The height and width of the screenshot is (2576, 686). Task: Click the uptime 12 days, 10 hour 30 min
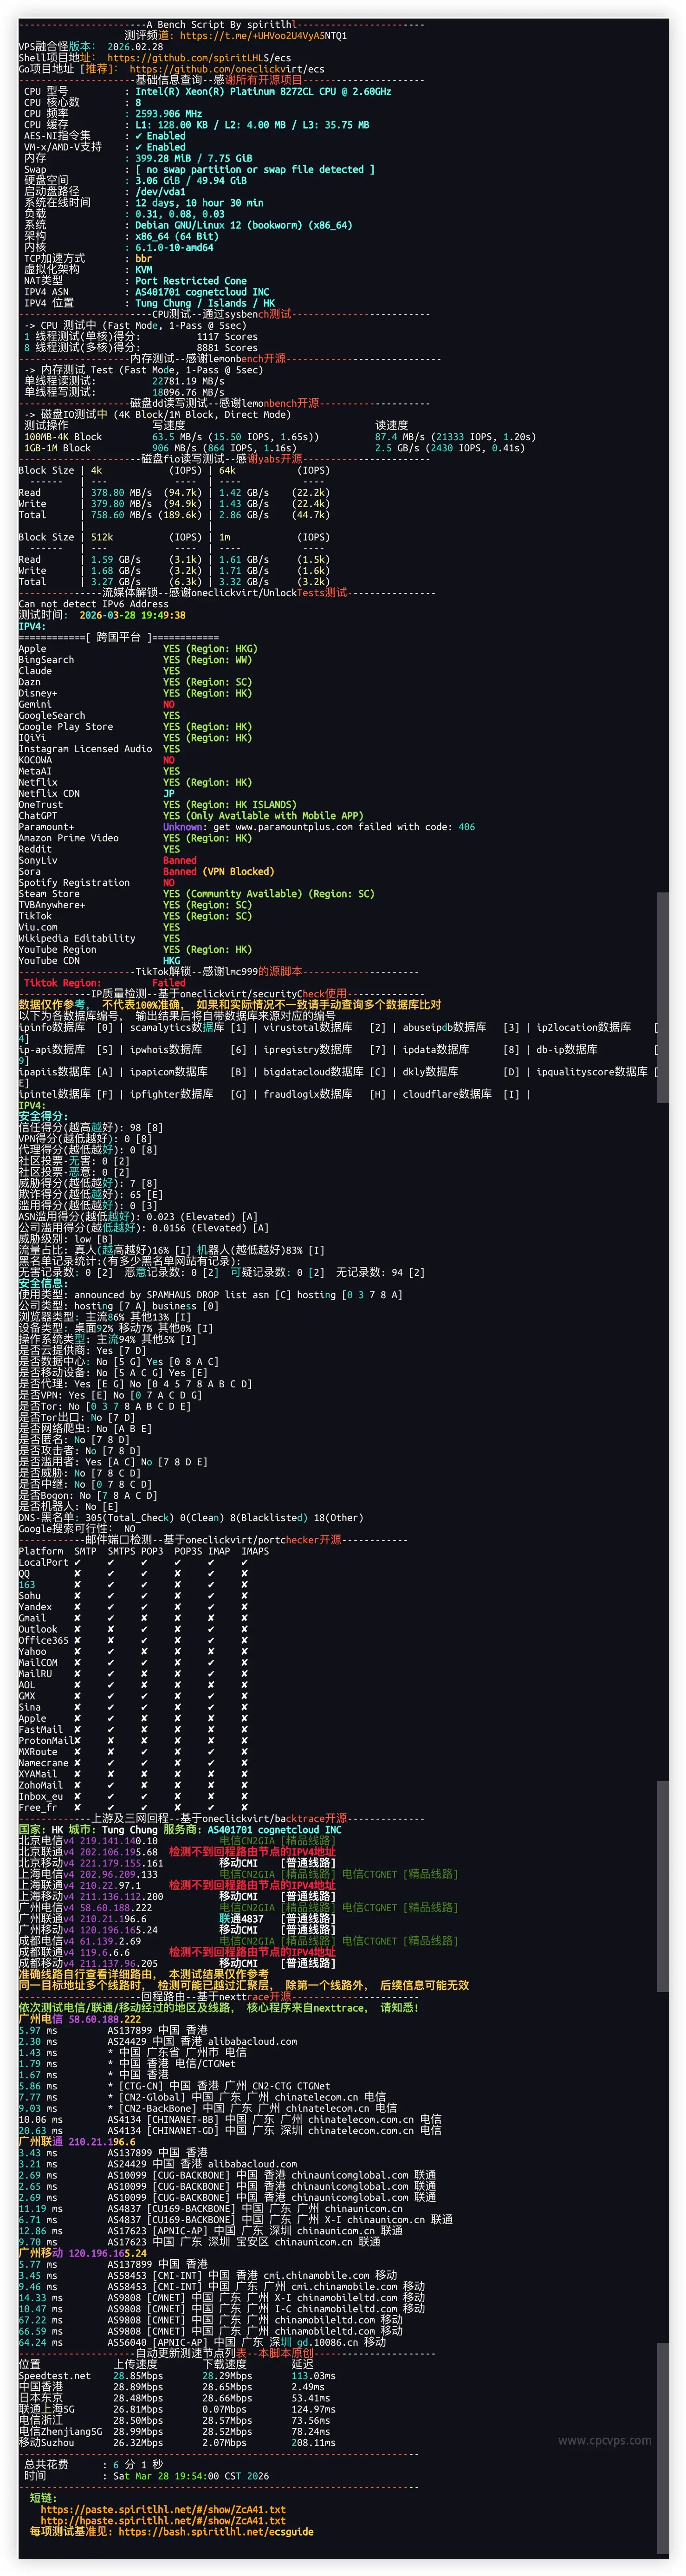[x=199, y=203]
